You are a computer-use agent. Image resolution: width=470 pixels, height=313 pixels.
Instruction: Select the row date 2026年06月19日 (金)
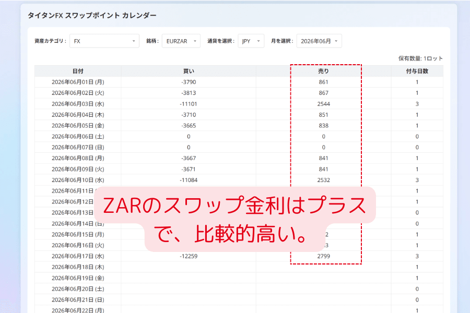[78, 278]
